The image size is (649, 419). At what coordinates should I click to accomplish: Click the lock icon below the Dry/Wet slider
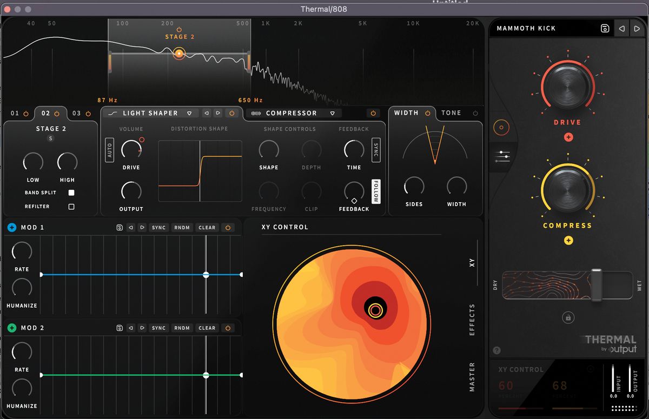[x=568, y=317]
